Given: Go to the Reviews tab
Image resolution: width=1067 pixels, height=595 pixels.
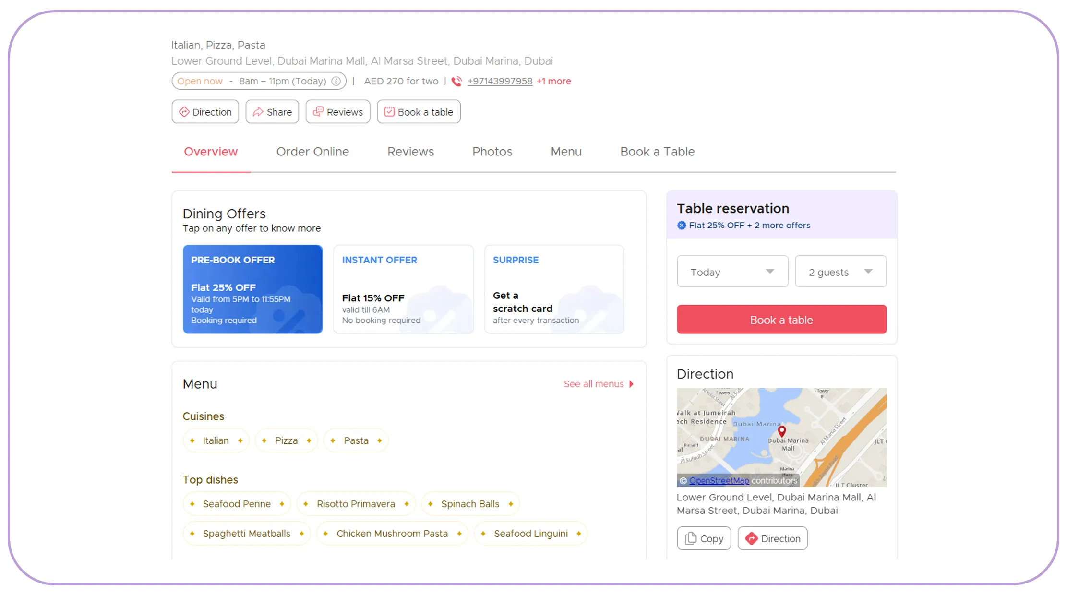Looking at the screenshot, I should point(410,152).
